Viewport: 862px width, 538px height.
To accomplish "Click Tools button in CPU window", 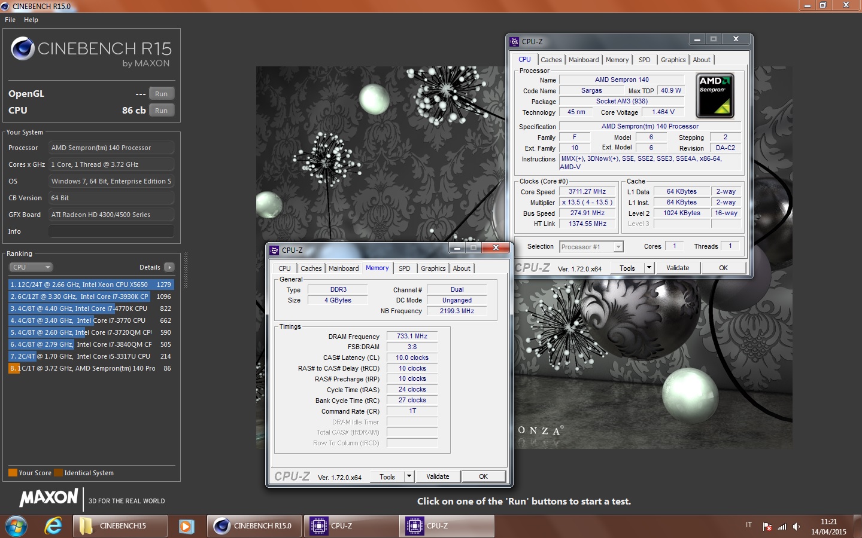I will [x=627, y=268].
